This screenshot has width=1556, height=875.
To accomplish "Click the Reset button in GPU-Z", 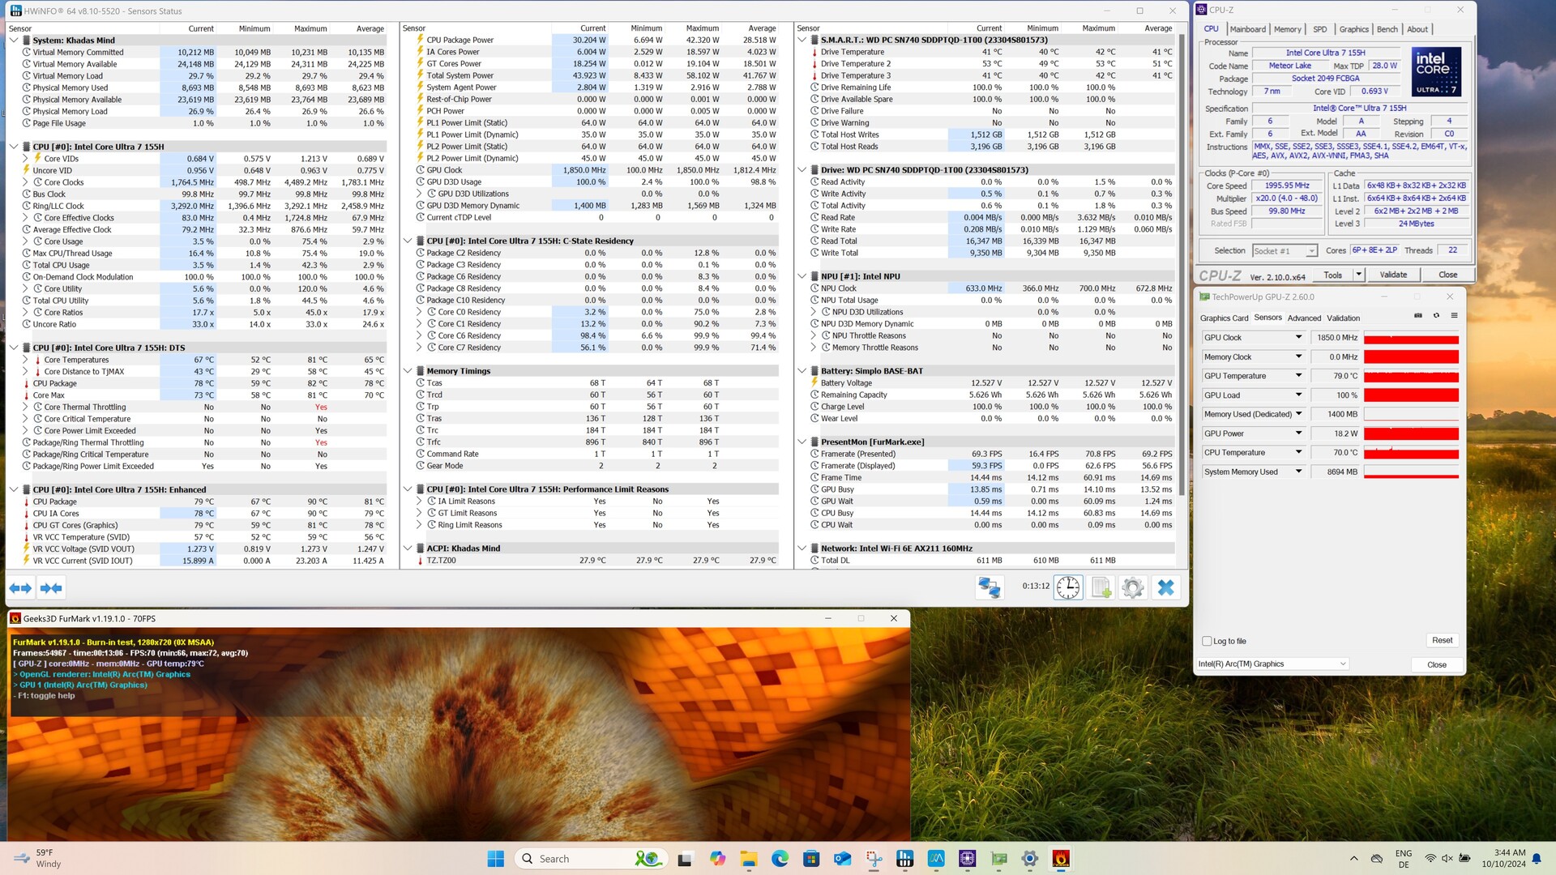I will pos(1442,640).
